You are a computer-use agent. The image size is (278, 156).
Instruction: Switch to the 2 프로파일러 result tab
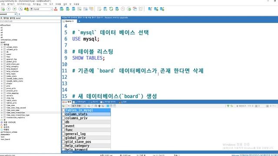(x=79, y=102)
